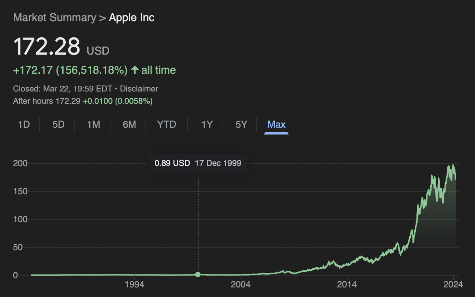475x297 pixels.
Task: Switch to the 1D range tab
Action: pos(24,125)
